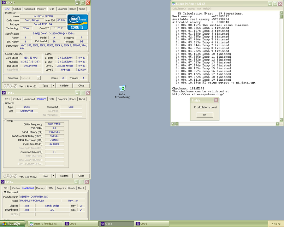Viewport: 284px width, 227px height.
Task: Click the title bar icon of CPU-Z Mainboard window
Action: pos(3,182)
